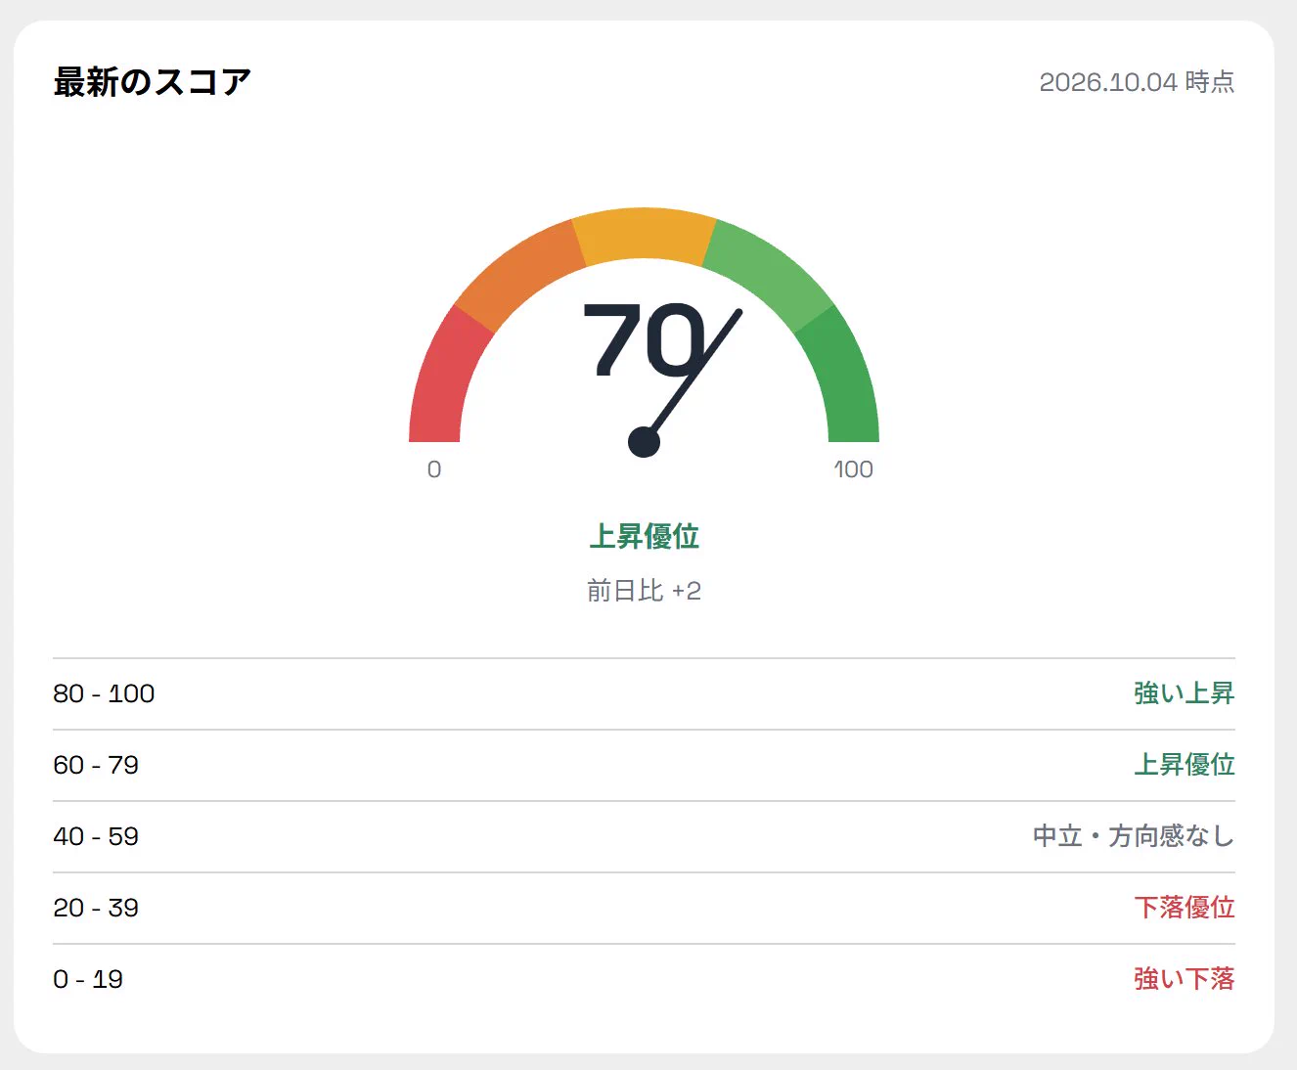Click the gauge minimum label 0
The width and height of the screenshot is (1297, 1070).
point(434,469)
